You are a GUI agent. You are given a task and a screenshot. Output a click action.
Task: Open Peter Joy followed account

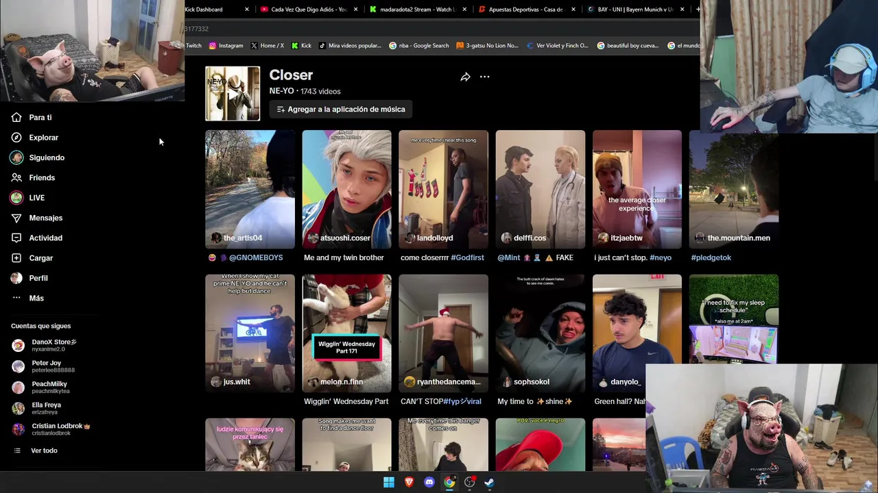click(x=43, y=366)
